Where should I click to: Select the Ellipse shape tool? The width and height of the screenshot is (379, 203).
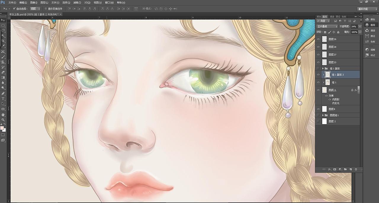(3, 109)
